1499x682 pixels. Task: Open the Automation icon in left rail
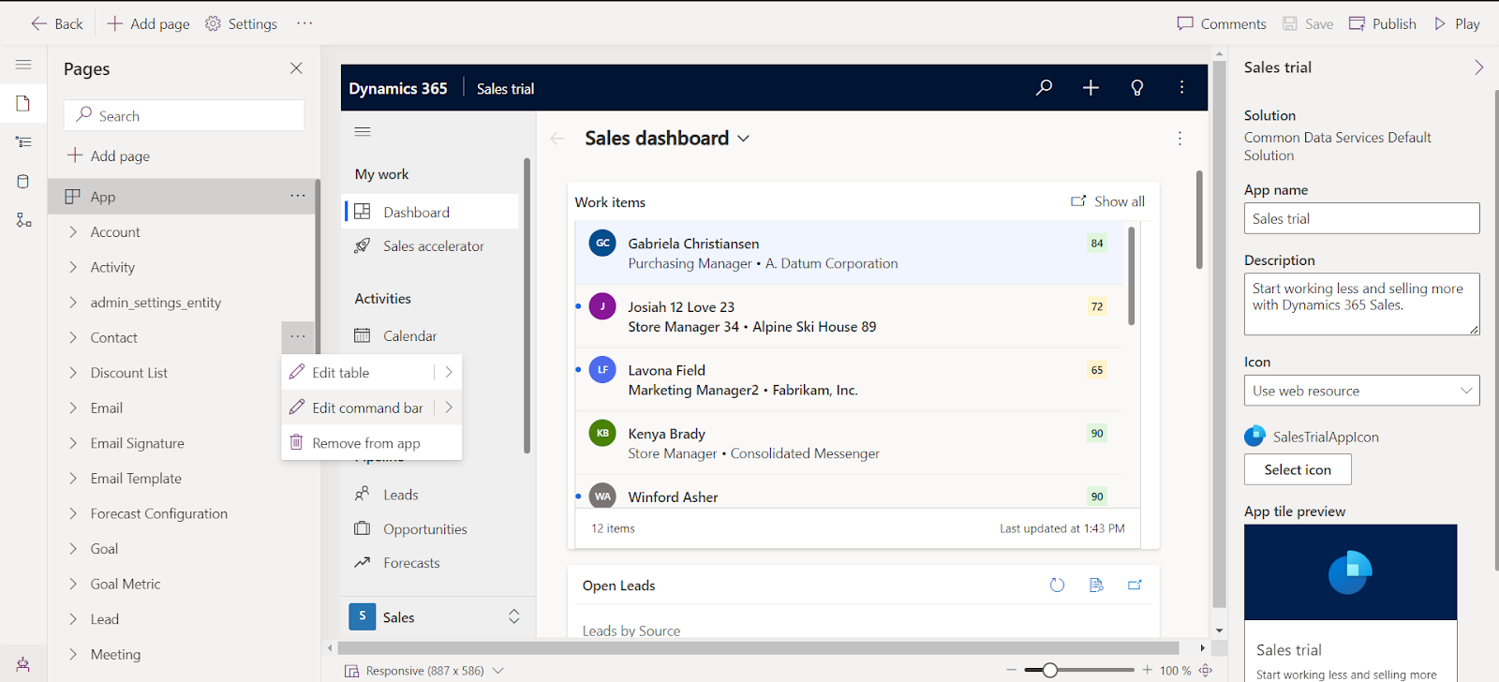pyautogui.click(x=23, y=220)
